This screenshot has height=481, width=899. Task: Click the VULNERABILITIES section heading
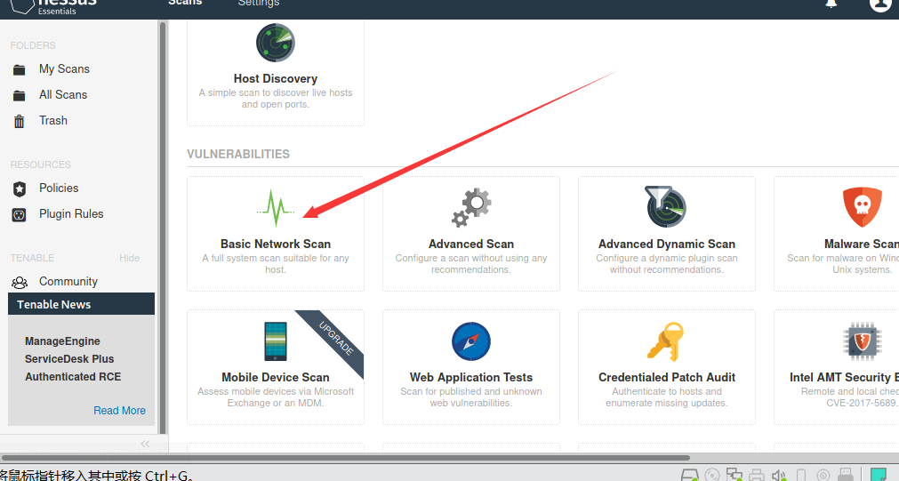pos(238,154)
